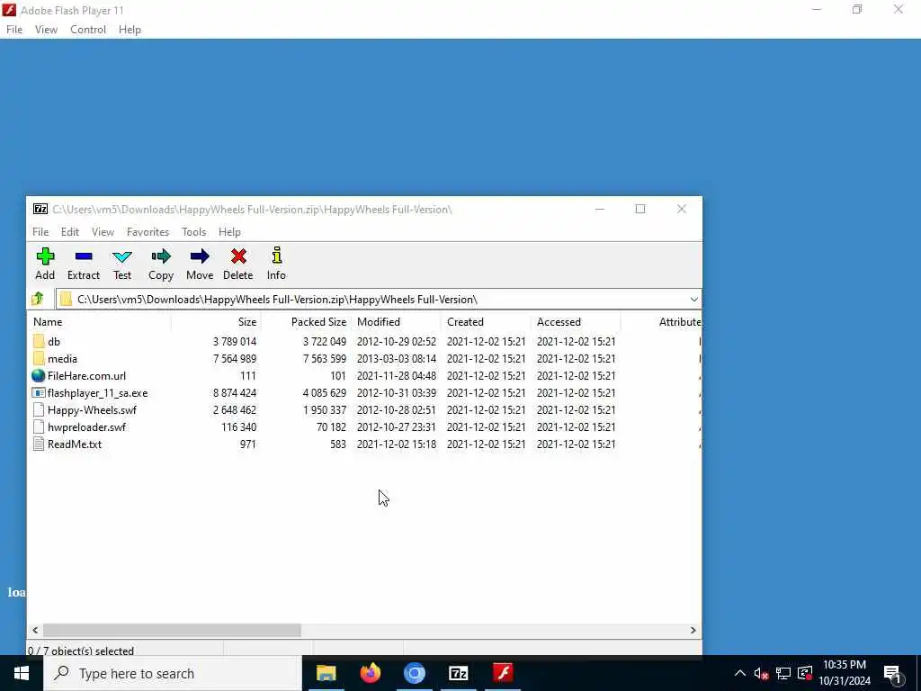This screenshot has width=921, height=691.
Task: Click the taskbar search box
Action: pos(173,673)
